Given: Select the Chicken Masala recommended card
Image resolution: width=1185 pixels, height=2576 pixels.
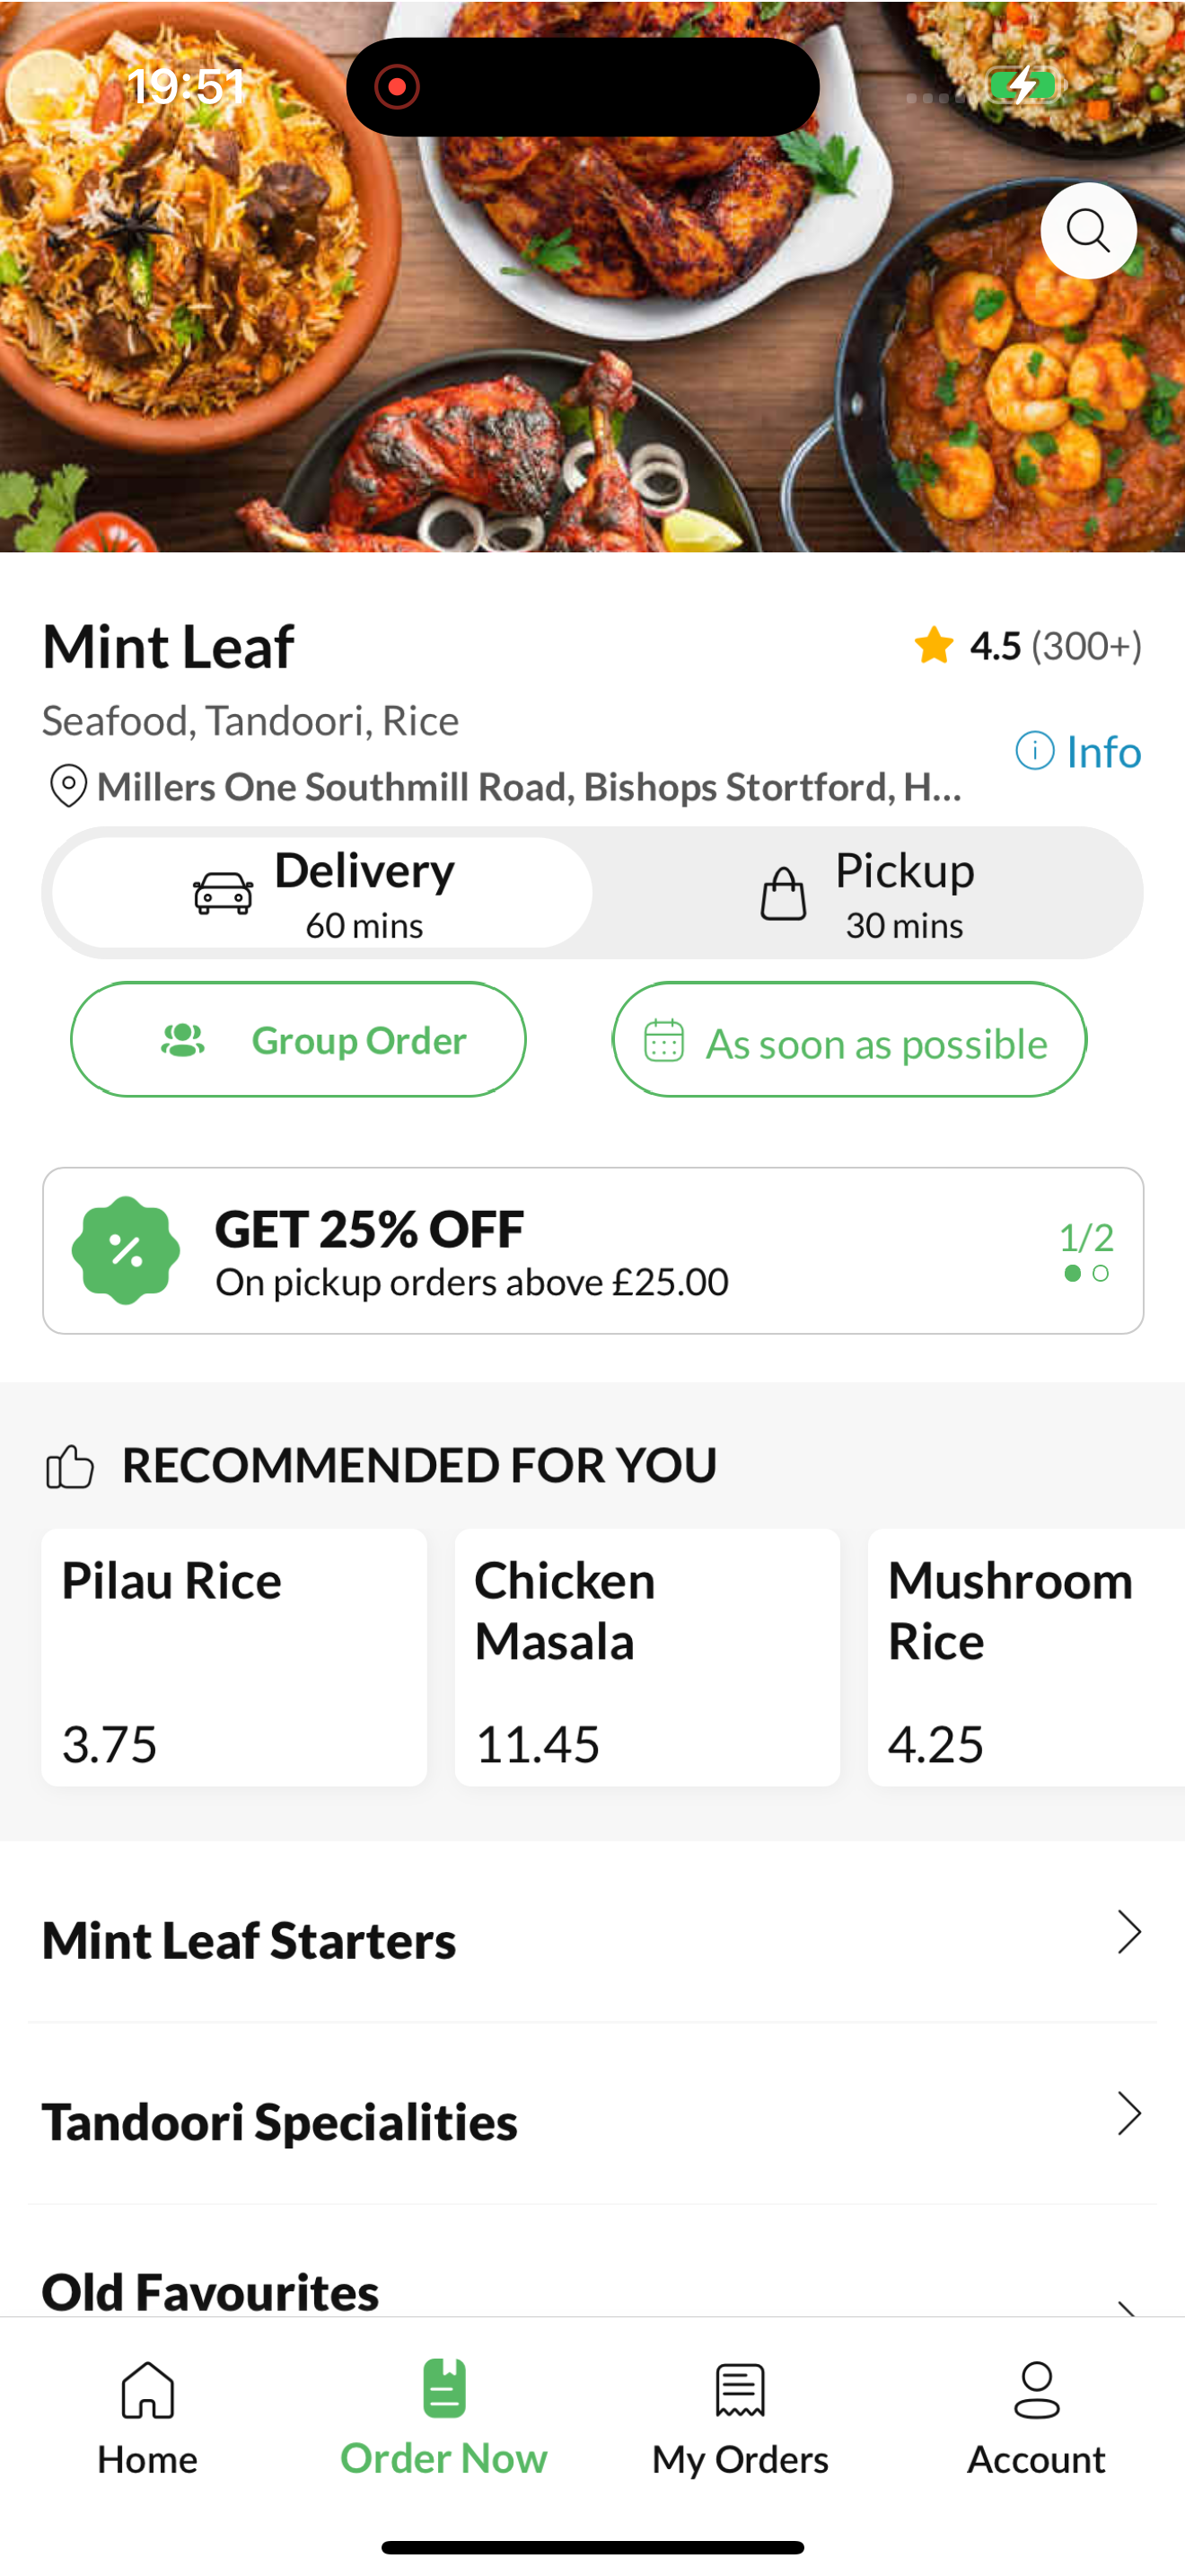Looking at the screenshot, I should (x=647, y=1657).
